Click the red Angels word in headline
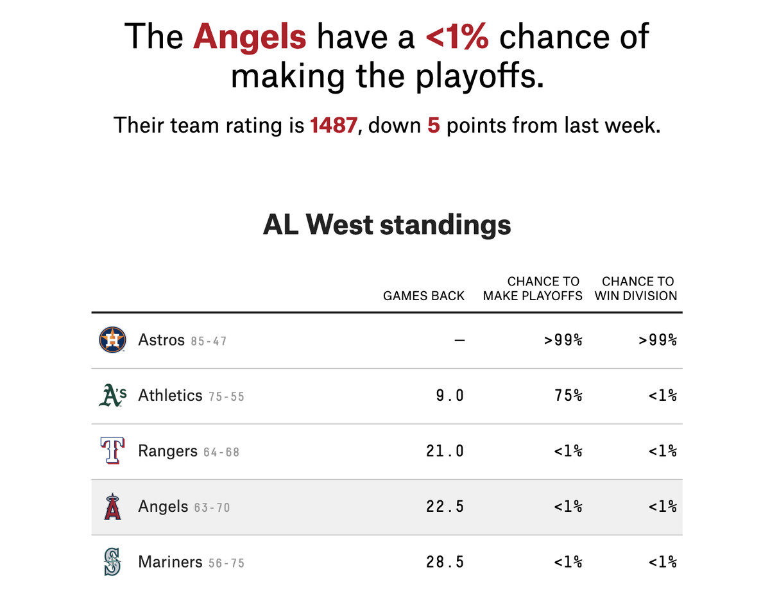 click(x=250, y=36)
